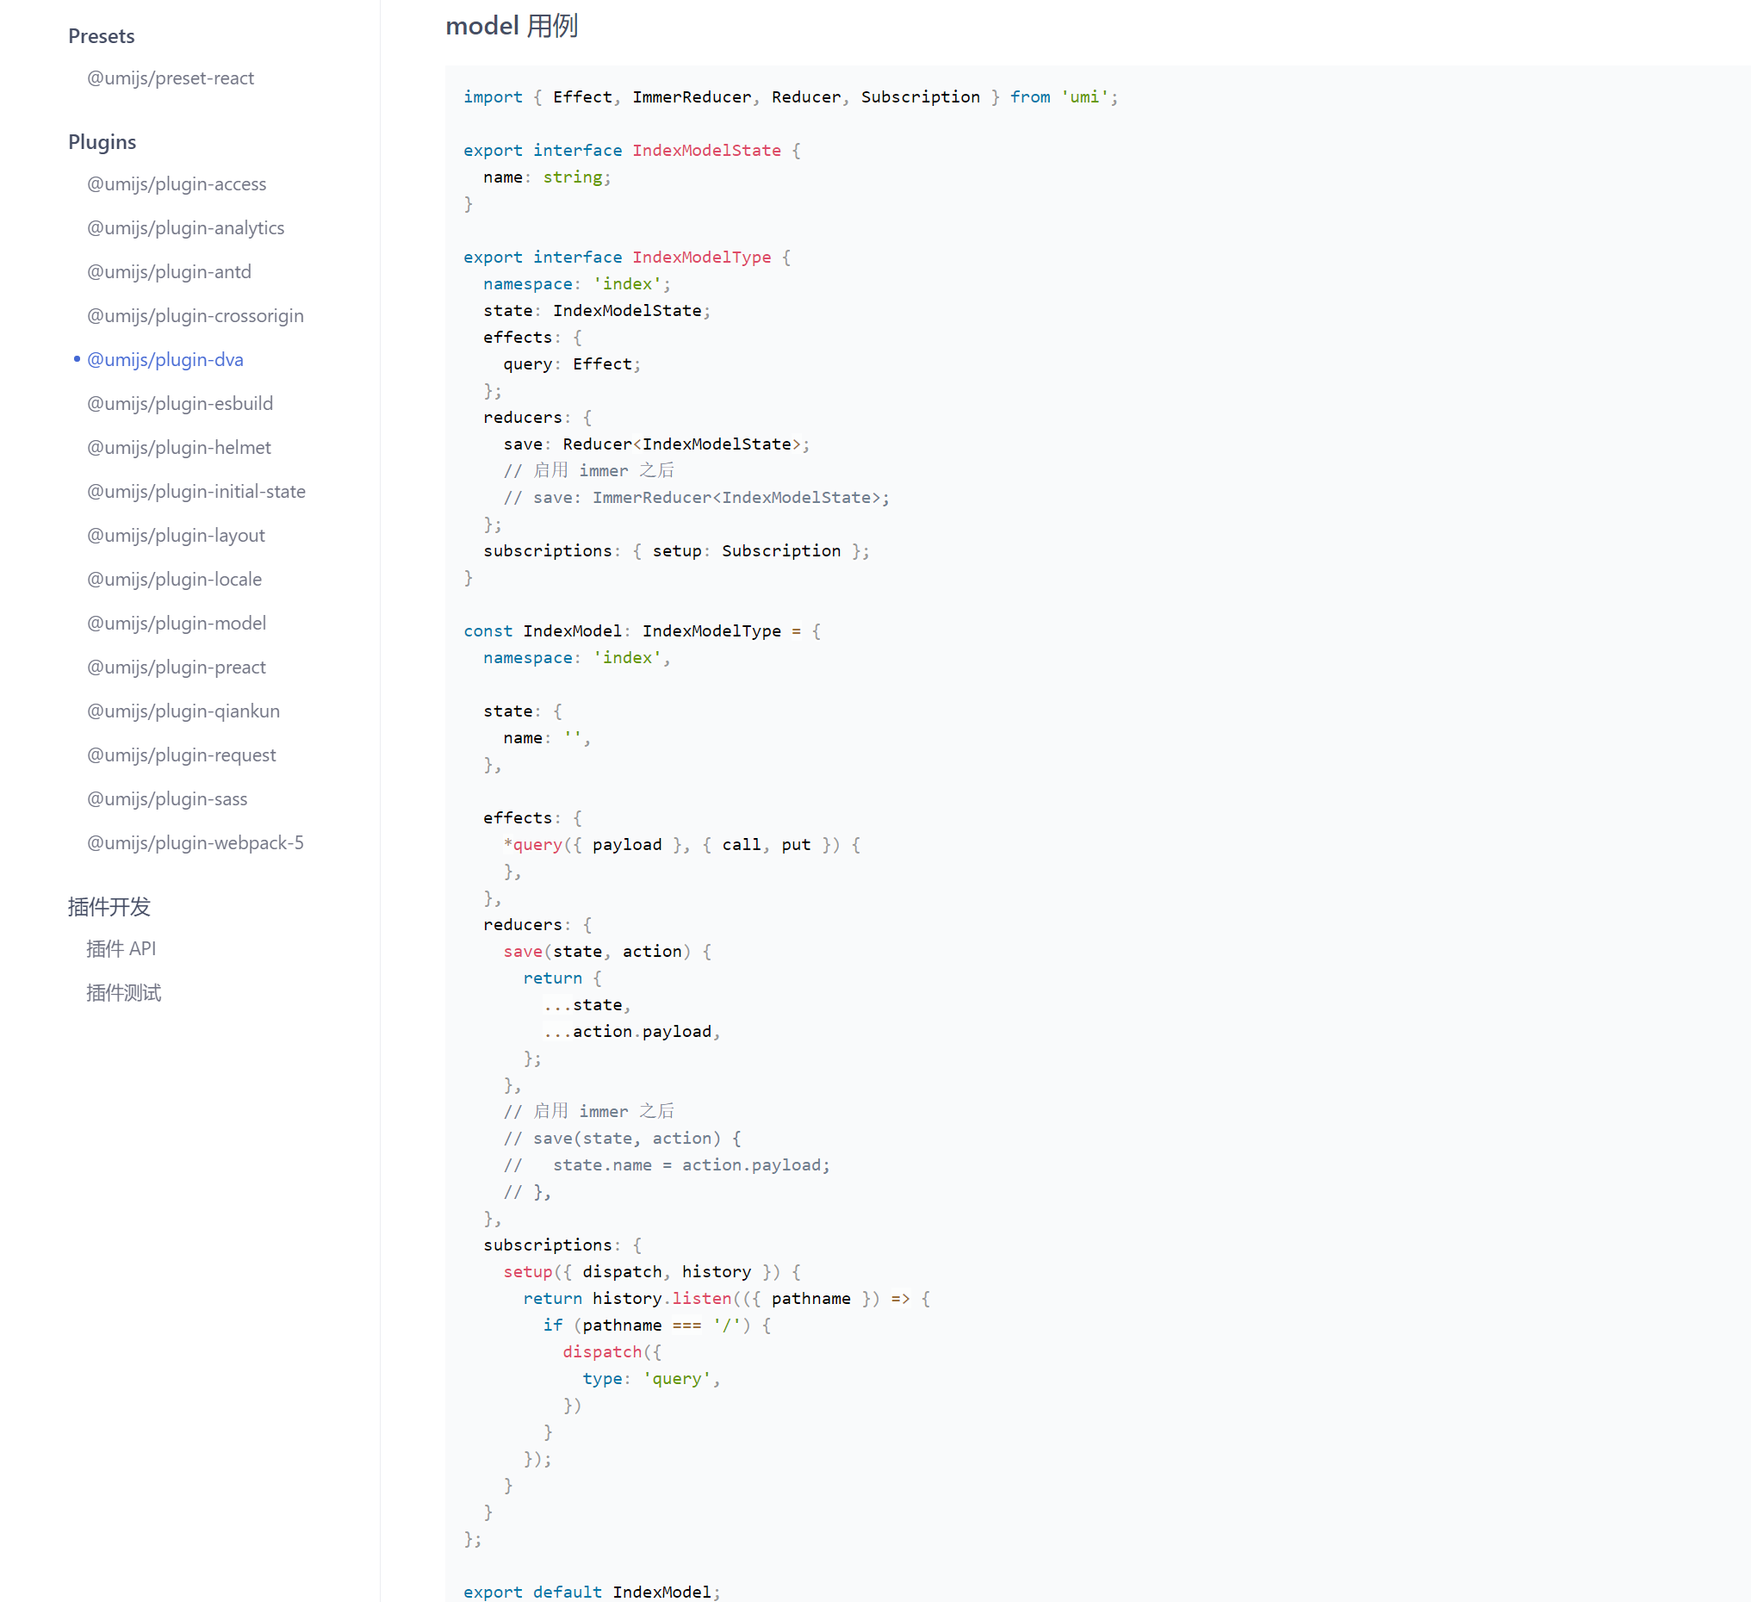This screenshot has height=1602, width=1751.
Task: Open the @umijs/plugin-antd link
Action: [170, 272]
